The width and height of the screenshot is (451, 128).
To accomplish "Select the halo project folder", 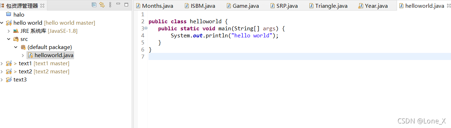I will (19, 14).
